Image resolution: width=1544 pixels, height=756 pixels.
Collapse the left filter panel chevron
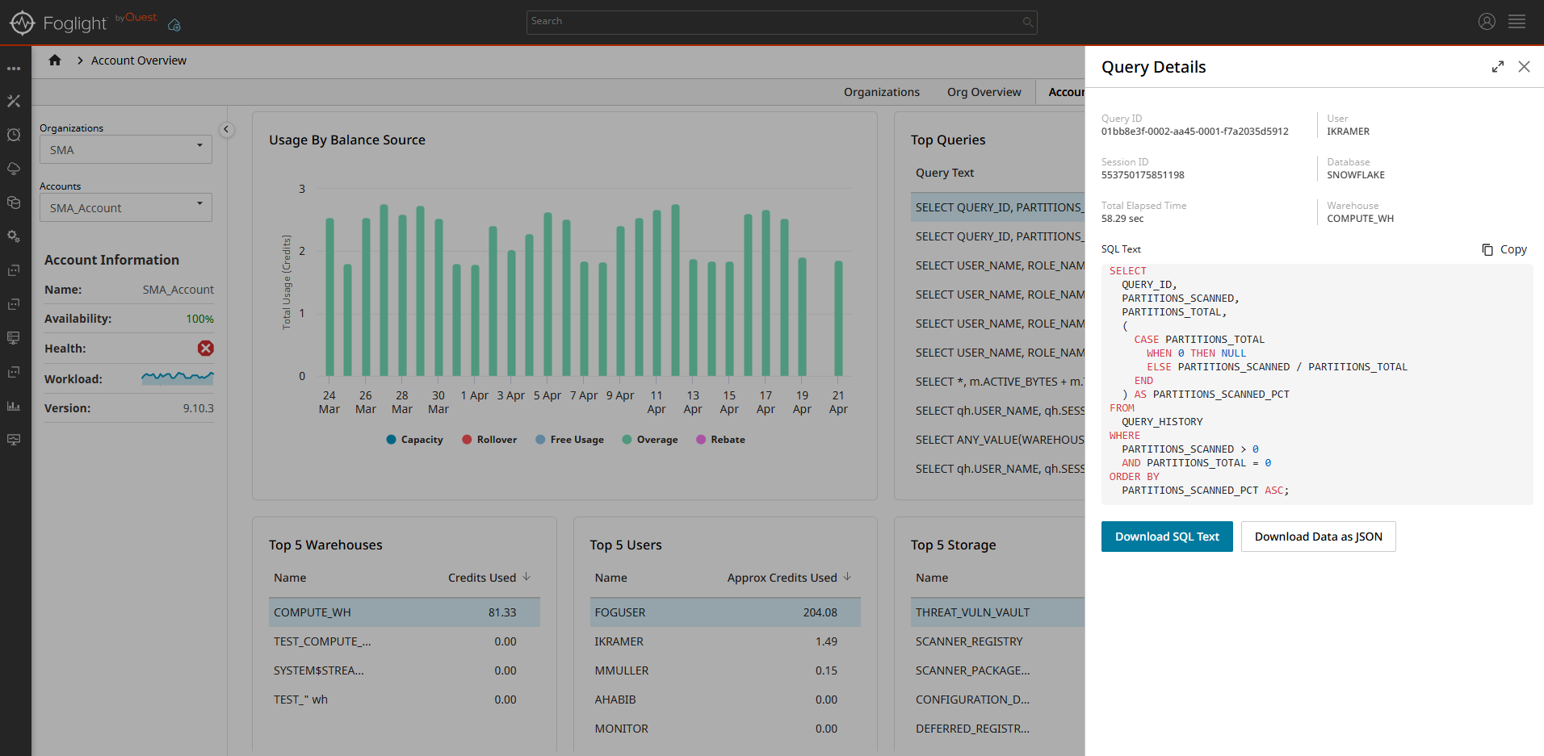[226, 129]
